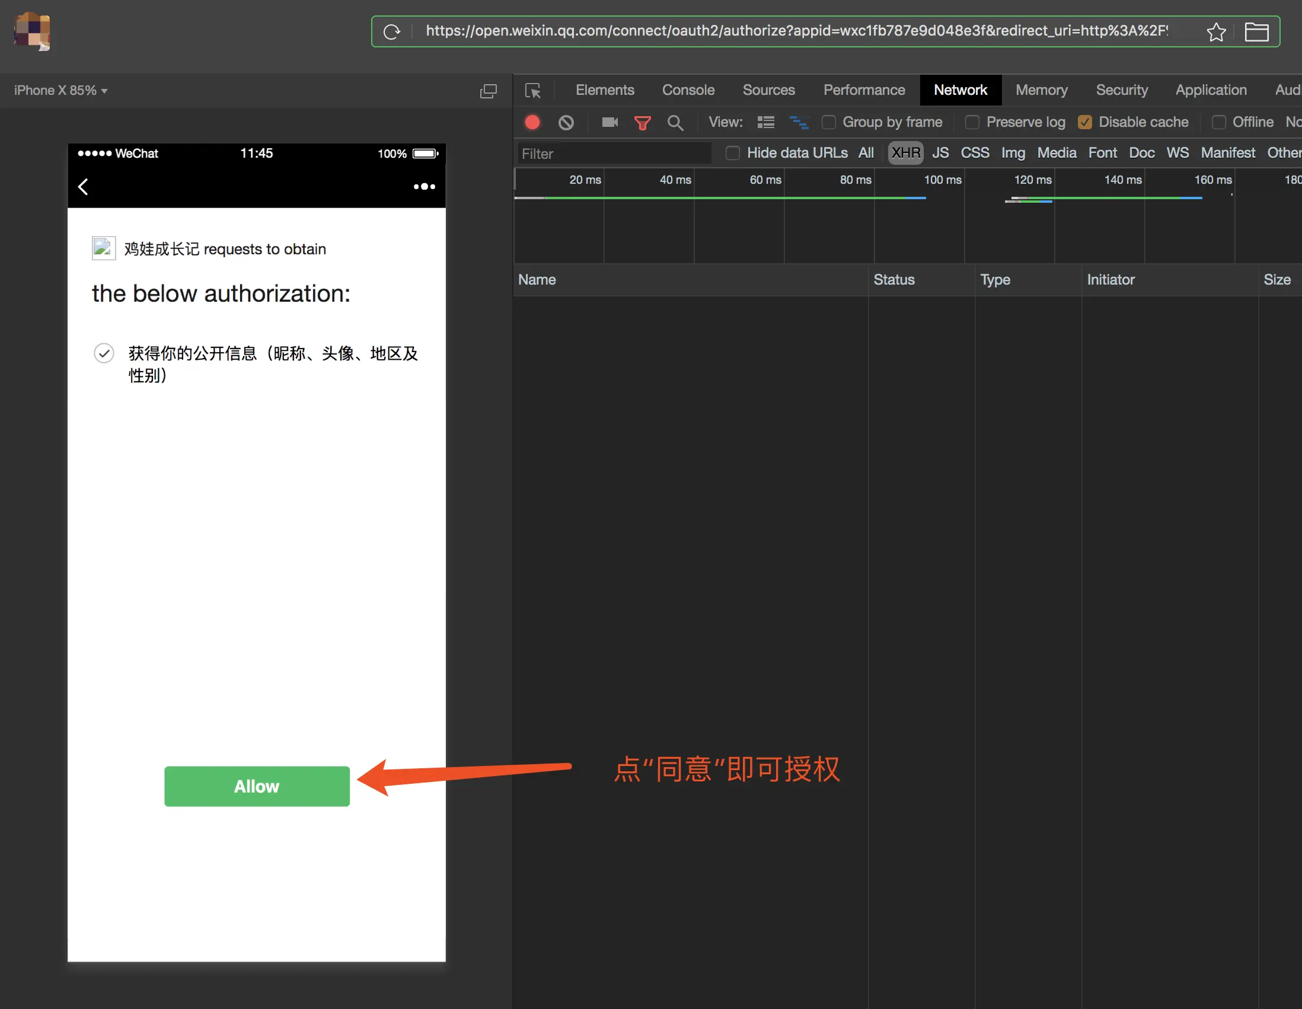Screen dimensions: 1302x1009
Task: Switch to the Console tab
Action: [x=688, y=90]
